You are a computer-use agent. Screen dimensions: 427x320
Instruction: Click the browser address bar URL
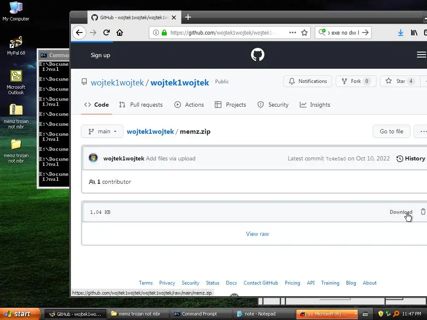222,32
